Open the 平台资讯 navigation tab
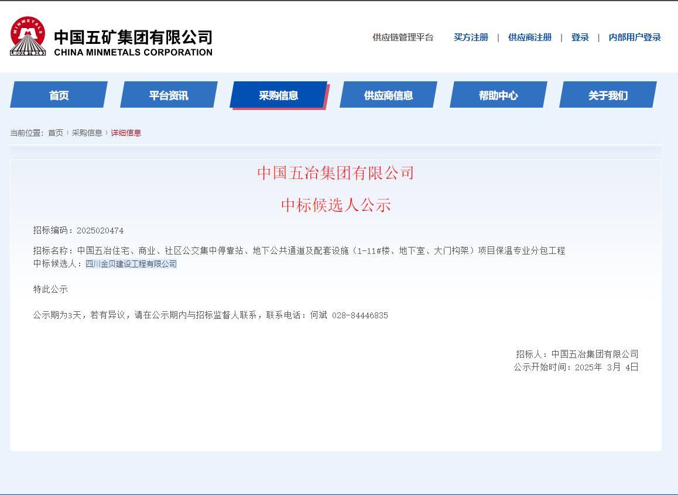678x495 pixels. [x=169, y=95]
